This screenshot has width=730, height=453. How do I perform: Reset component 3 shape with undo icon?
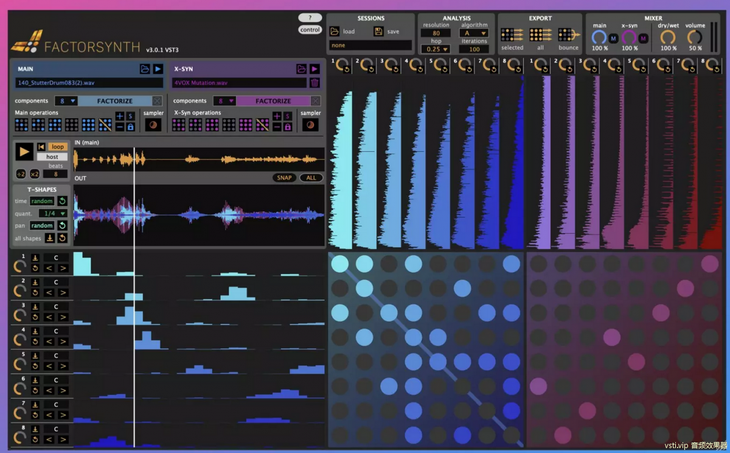tap(35, 317)
